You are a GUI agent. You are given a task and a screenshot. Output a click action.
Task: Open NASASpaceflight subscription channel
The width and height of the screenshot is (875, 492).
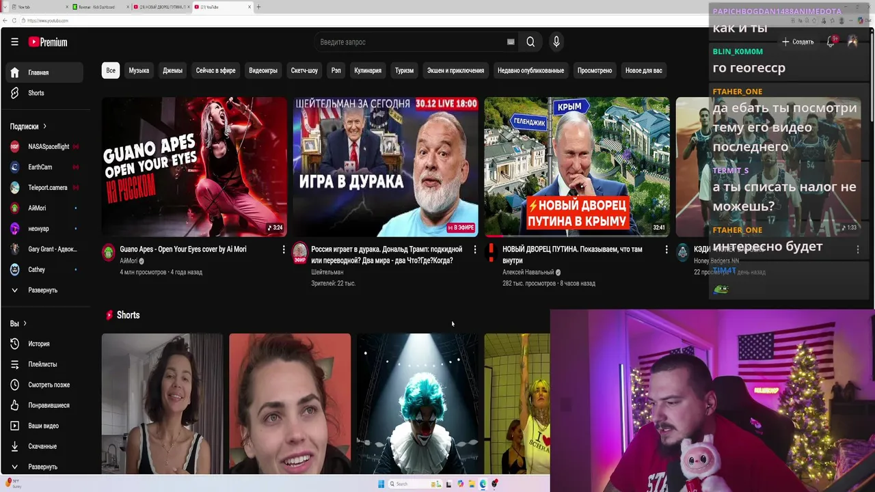tap(44, 146)
